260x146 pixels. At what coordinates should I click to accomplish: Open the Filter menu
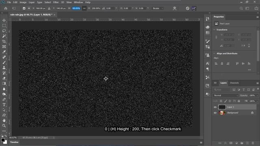coord(56,2)
